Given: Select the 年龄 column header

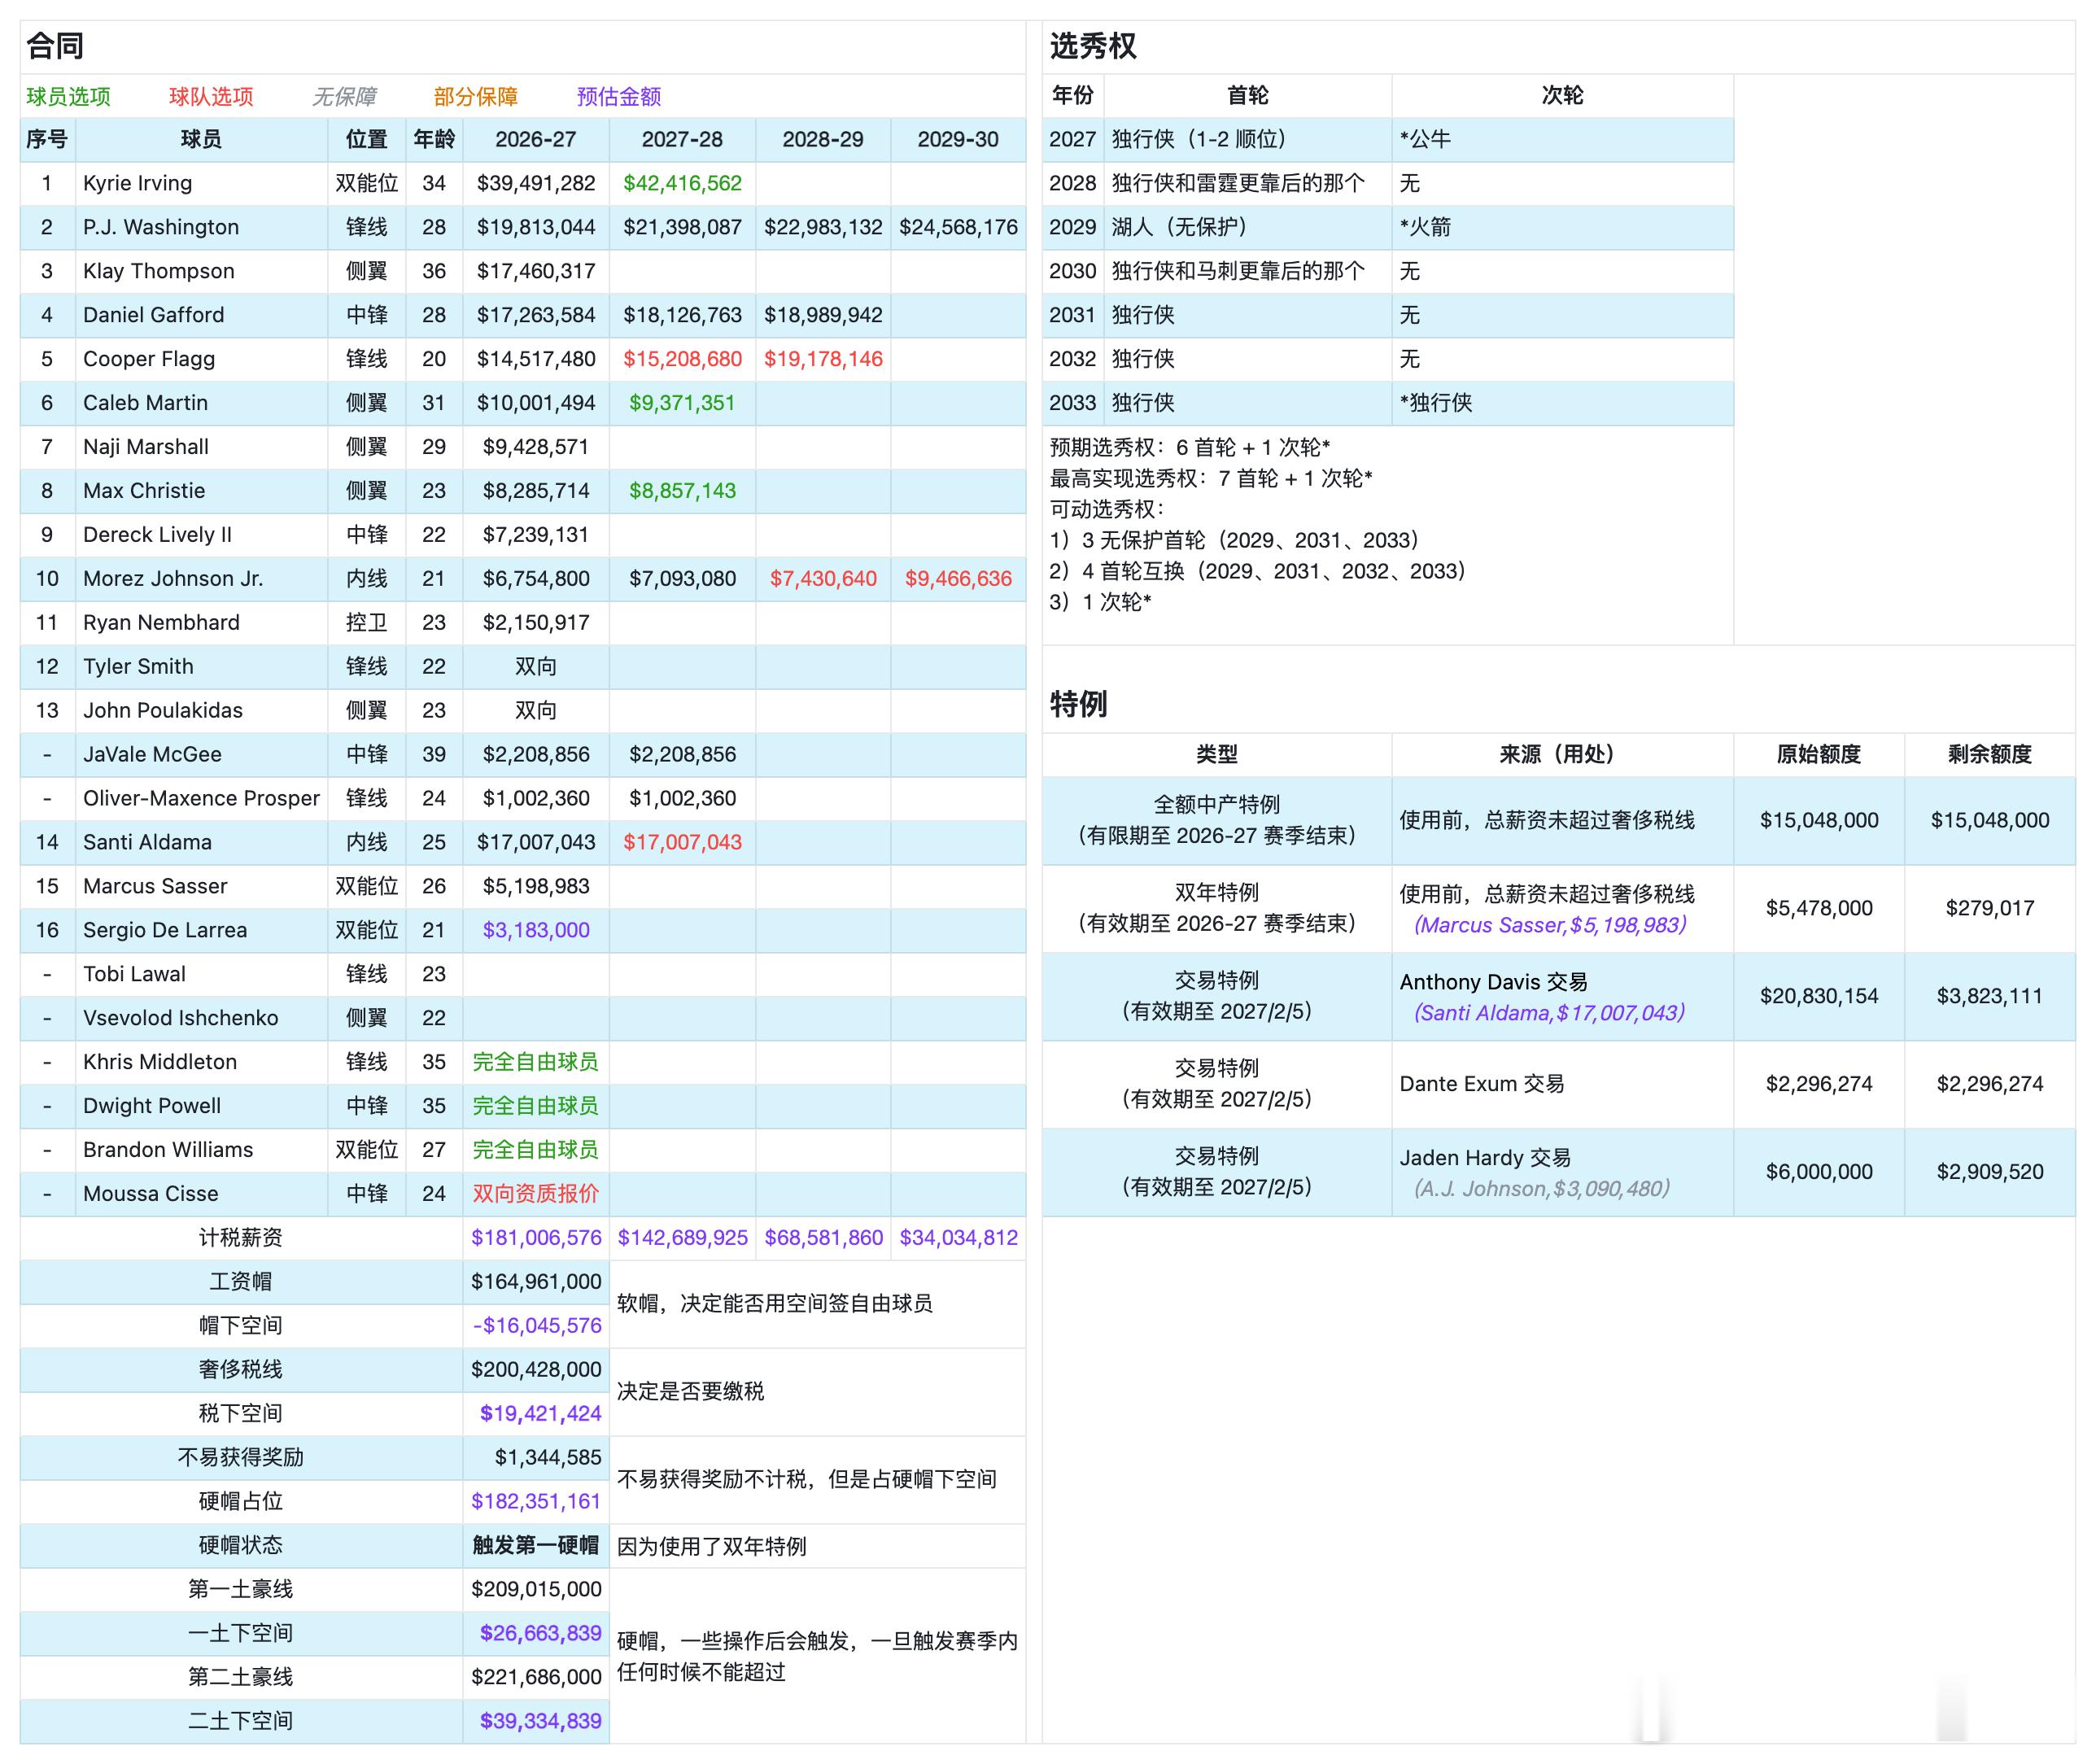Looking at the screenshot, I should (x=434, y=140).
